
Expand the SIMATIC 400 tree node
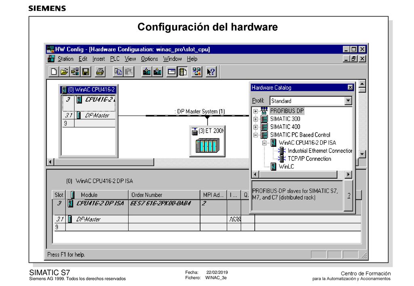point(256,127)
